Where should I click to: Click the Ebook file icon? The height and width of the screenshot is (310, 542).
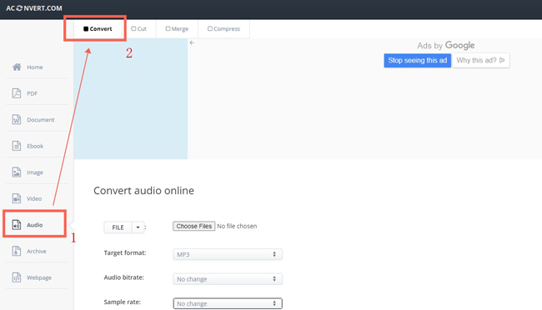16,146
